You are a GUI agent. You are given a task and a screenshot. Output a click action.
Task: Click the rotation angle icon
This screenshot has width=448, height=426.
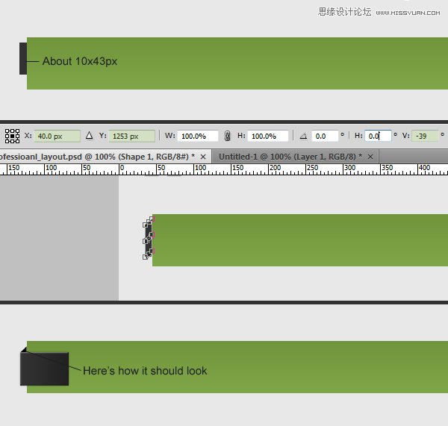303,137
